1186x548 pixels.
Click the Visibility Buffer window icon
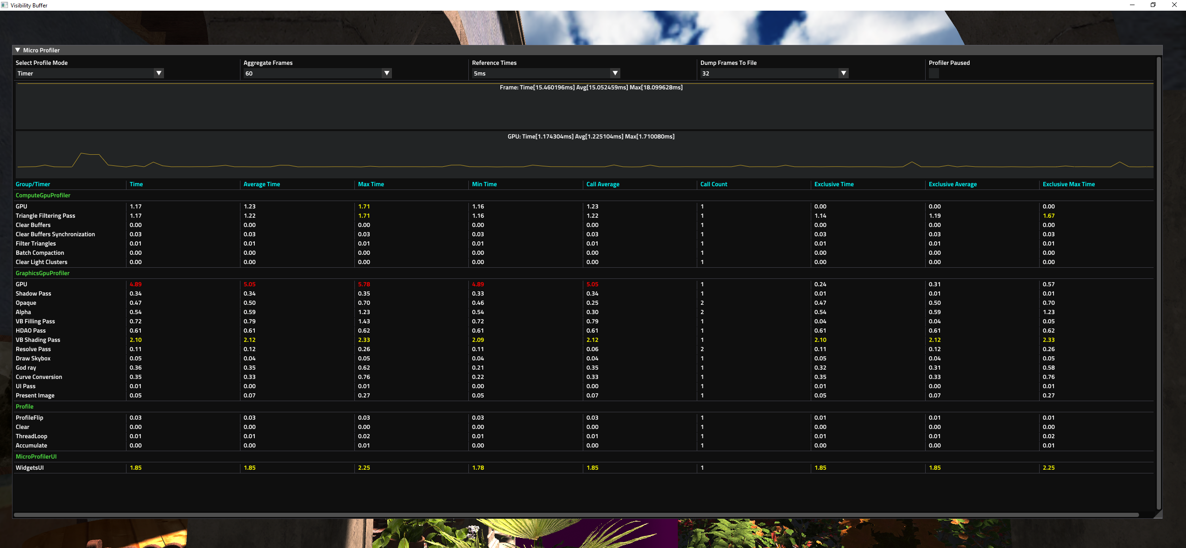pyautogui.click(x=5, y=5)
